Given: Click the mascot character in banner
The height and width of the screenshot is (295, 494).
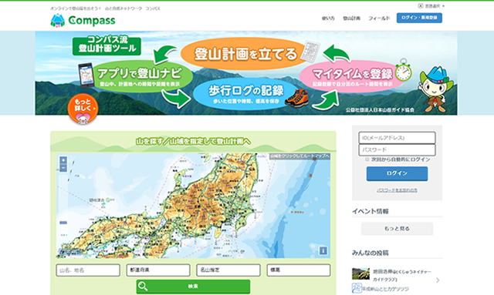Looking at the screenshot, I should coord(435,89).
